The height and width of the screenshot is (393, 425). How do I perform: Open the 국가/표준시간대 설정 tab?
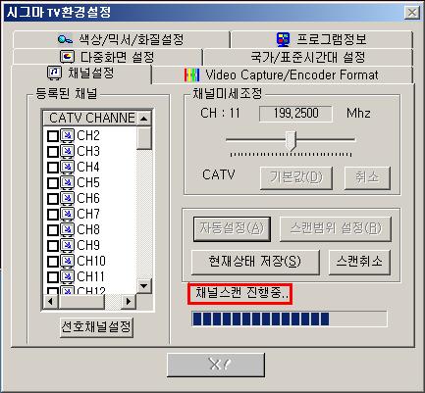[308, 57]
